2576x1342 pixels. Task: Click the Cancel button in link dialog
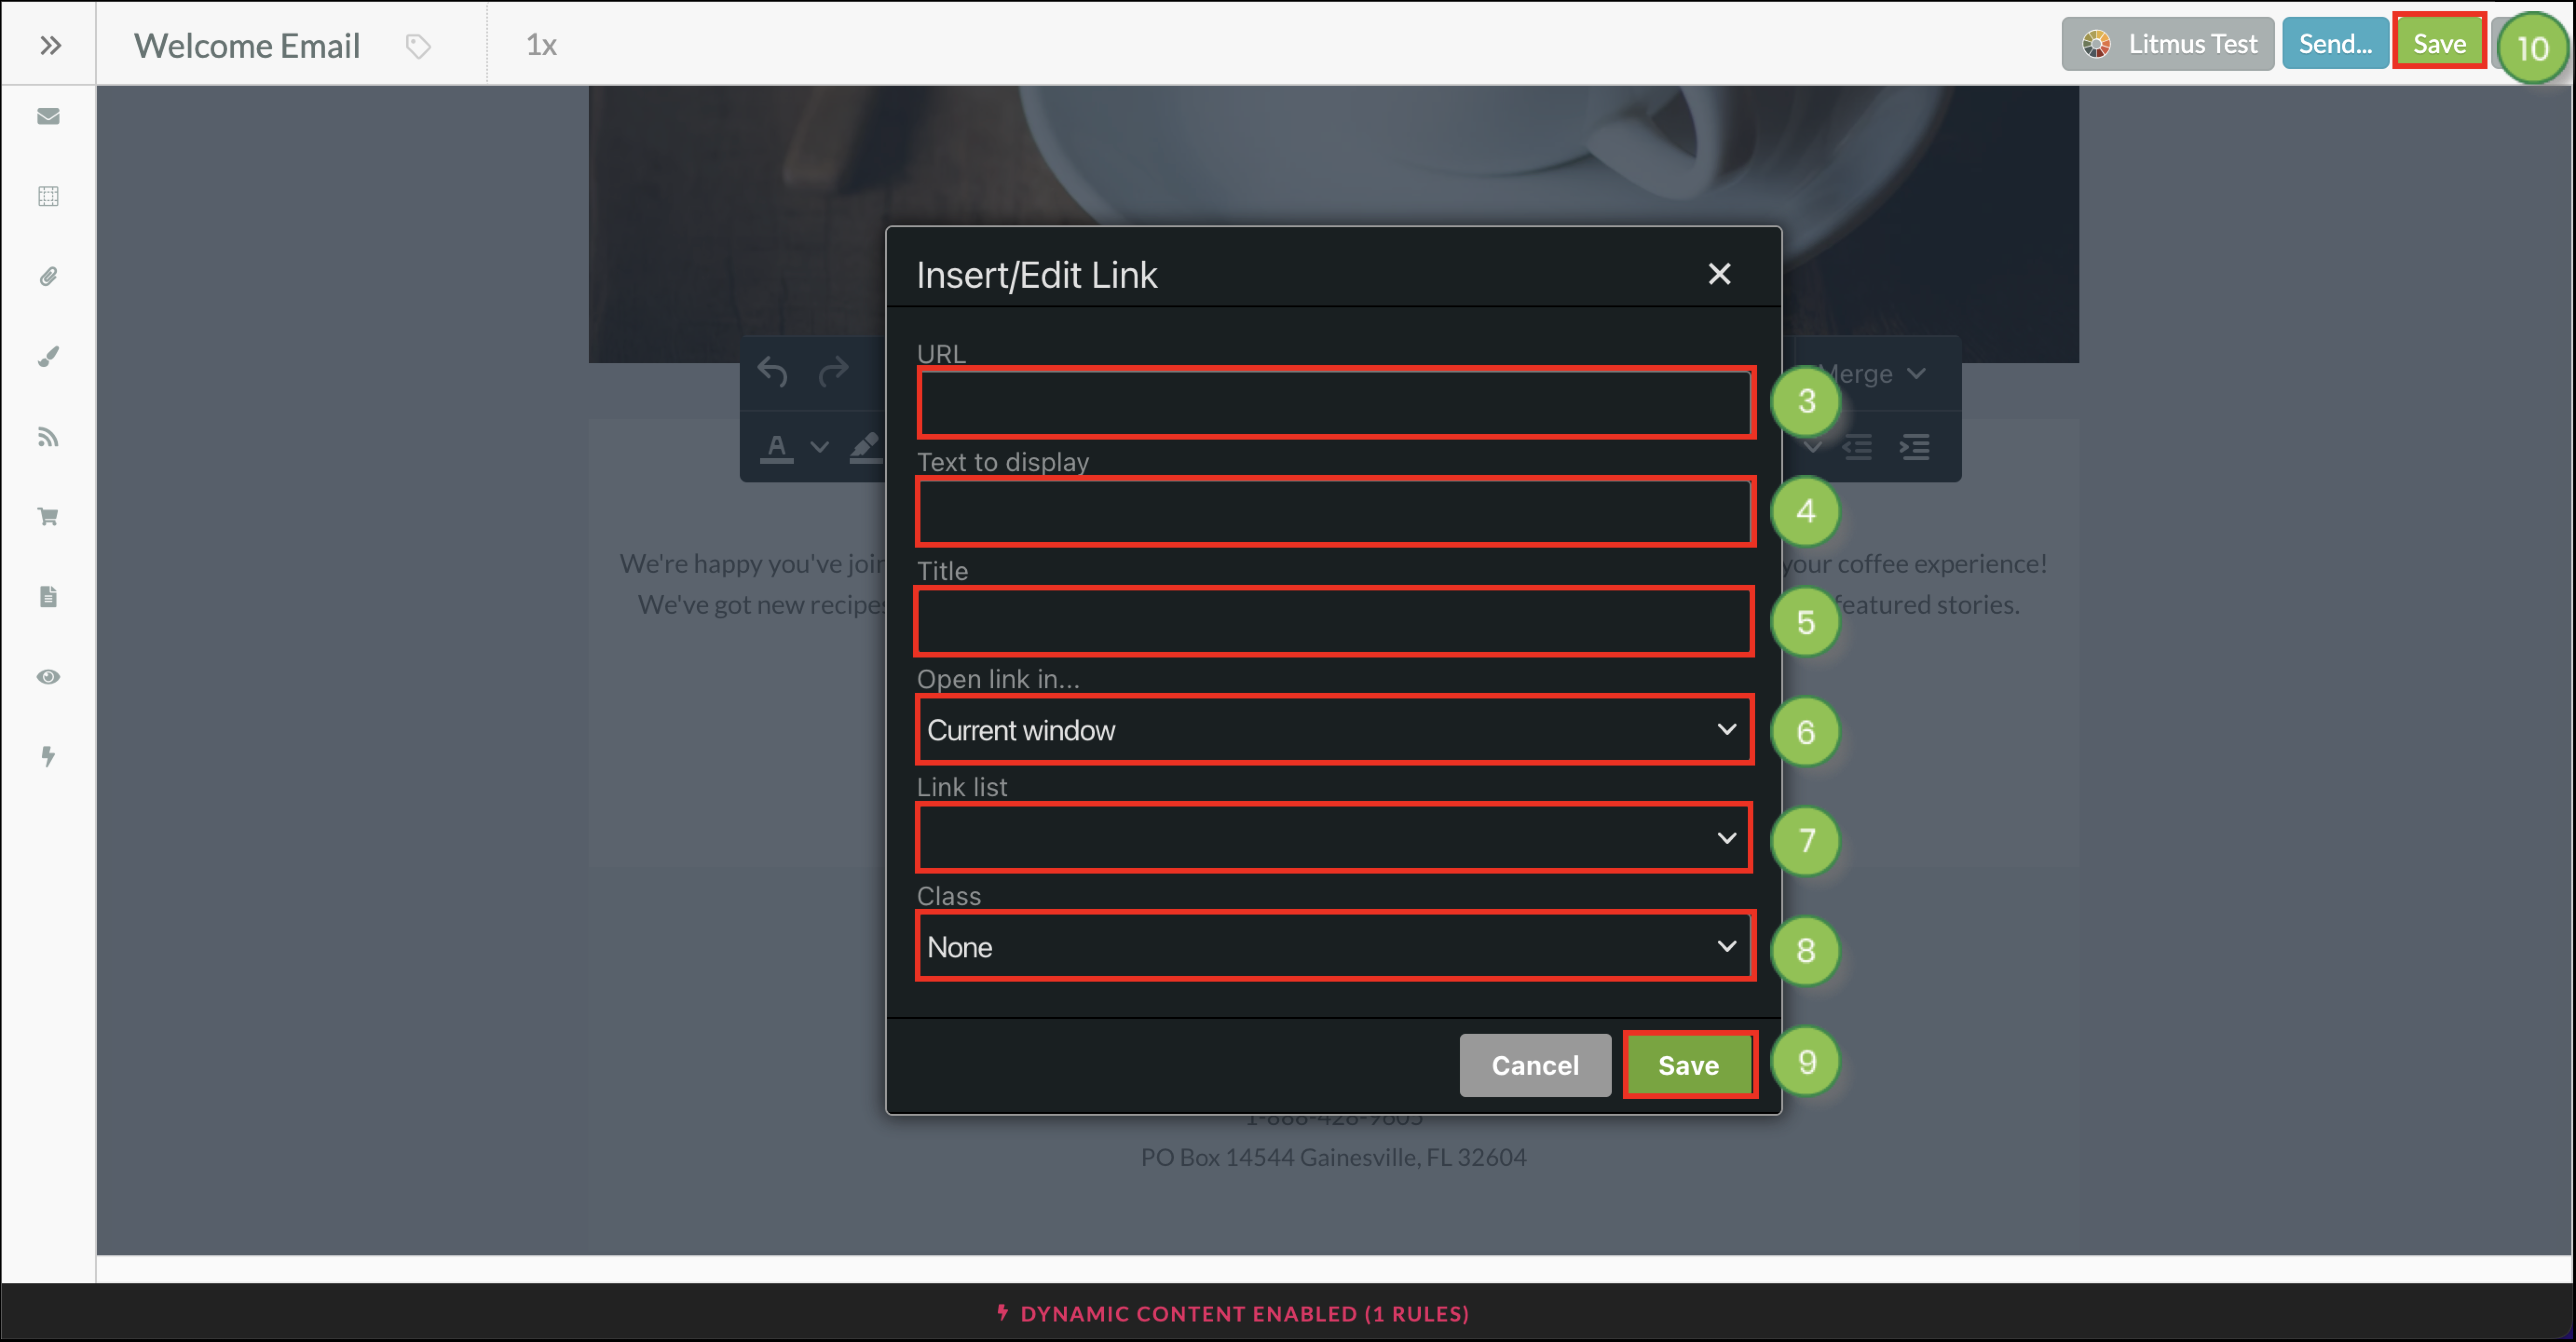[1535, 1065]
